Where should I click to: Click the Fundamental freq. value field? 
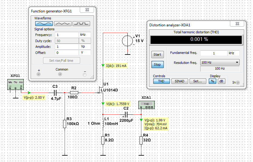tap(214, 53)
